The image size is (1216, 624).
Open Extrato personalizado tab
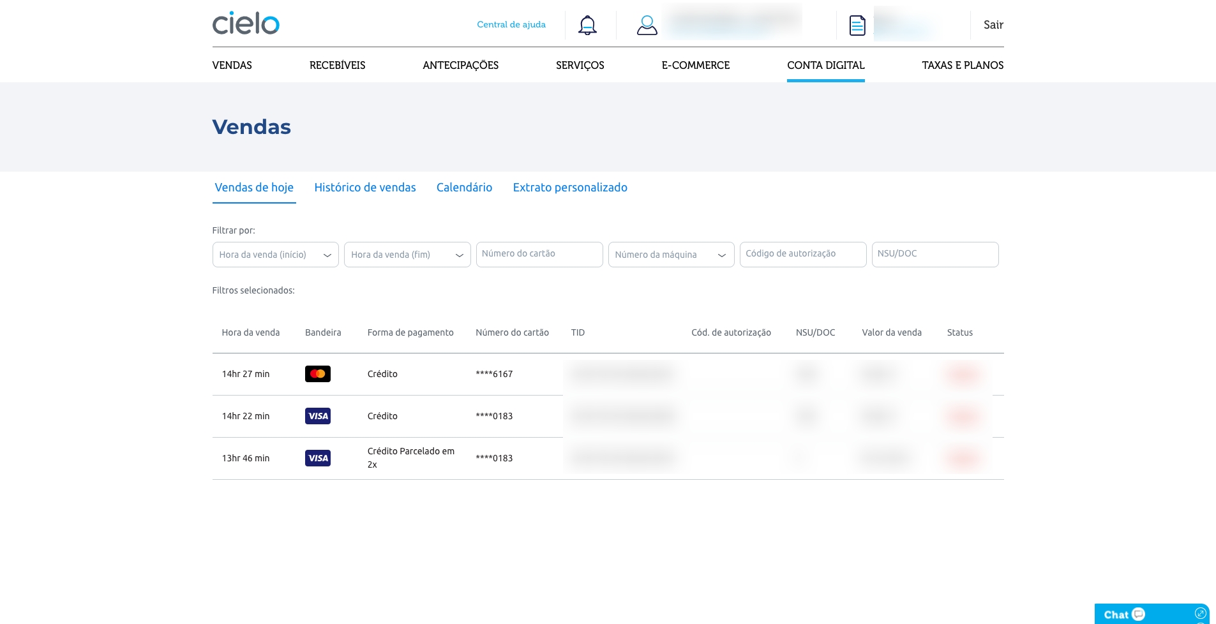click(570, 188)
